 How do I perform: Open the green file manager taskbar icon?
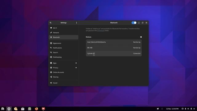click(x=30, y=109)
